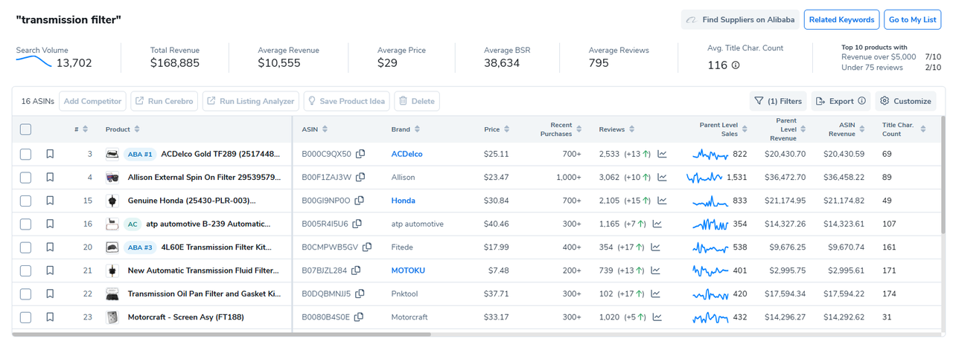Click the Delete button in toolbar
The image size is (953, 347).
coord(417,101)
